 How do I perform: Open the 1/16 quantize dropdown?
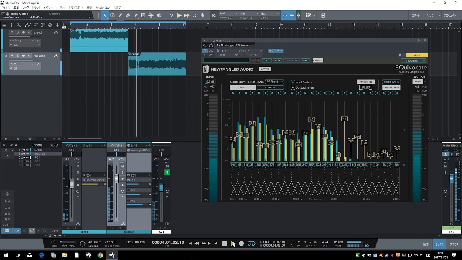click(x=228, y=13)
